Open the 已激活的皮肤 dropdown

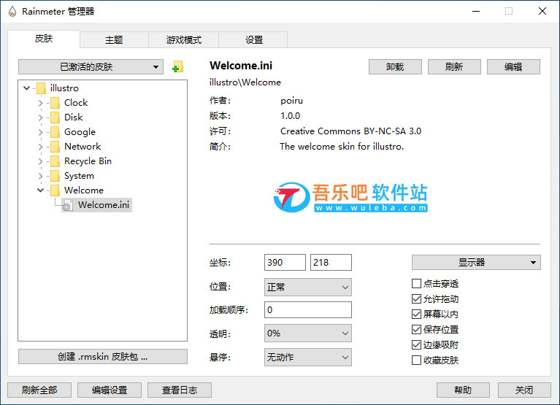point(91,66)
